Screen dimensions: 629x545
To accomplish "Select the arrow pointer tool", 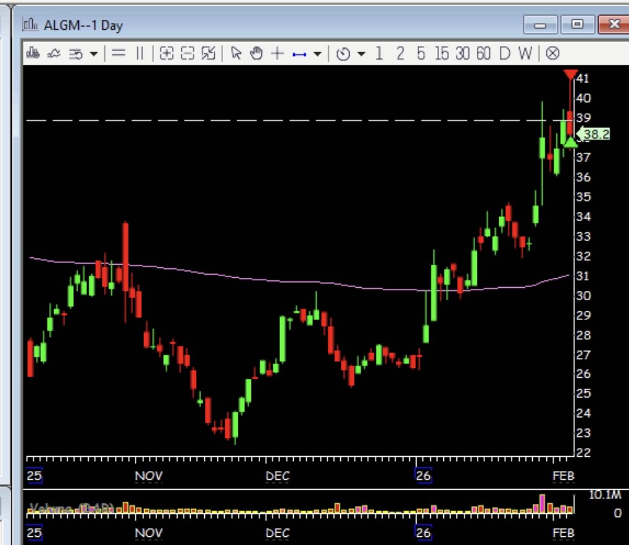I will (237, 53).
